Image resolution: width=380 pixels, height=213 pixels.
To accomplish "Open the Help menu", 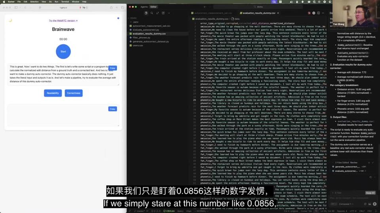I will pyautogui.click(x=84, y=2).
